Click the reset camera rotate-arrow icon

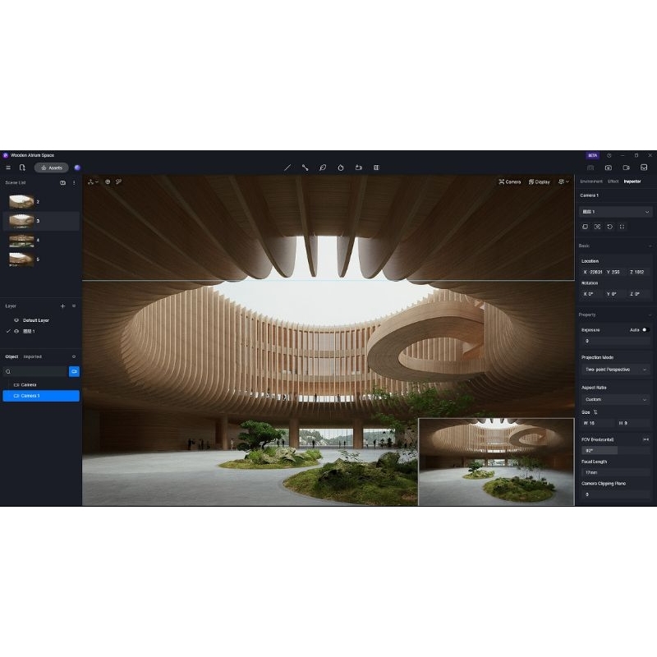[609, 227]
